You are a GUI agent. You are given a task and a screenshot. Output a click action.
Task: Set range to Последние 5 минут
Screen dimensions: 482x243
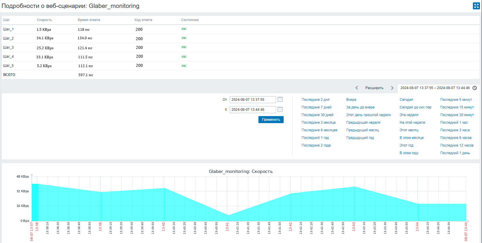[x=456, y=100]
